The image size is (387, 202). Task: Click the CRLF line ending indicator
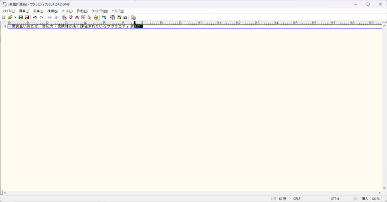[x=297, y=199]
